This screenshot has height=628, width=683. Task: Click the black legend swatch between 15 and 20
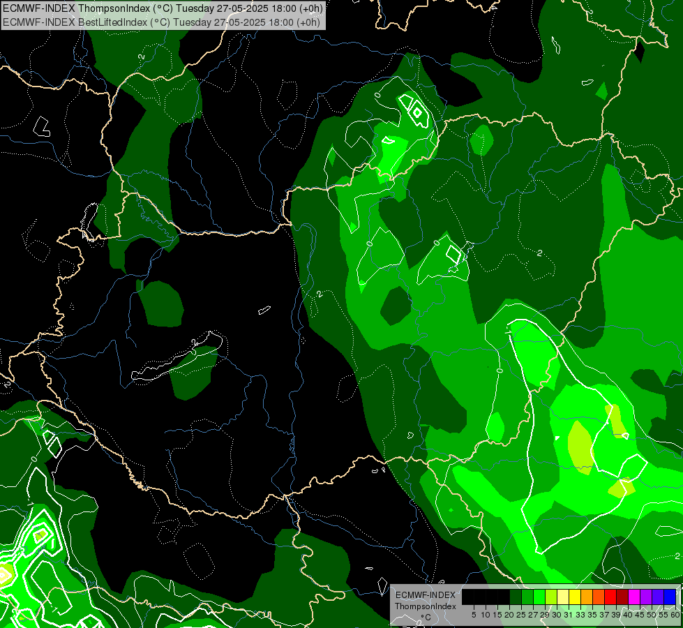tap(504, 597)
